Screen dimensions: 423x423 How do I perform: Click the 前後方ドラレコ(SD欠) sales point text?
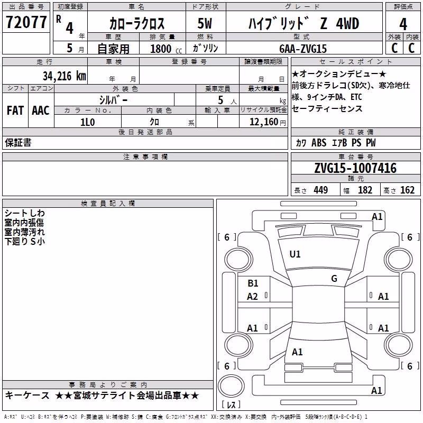tap(332, 86)
